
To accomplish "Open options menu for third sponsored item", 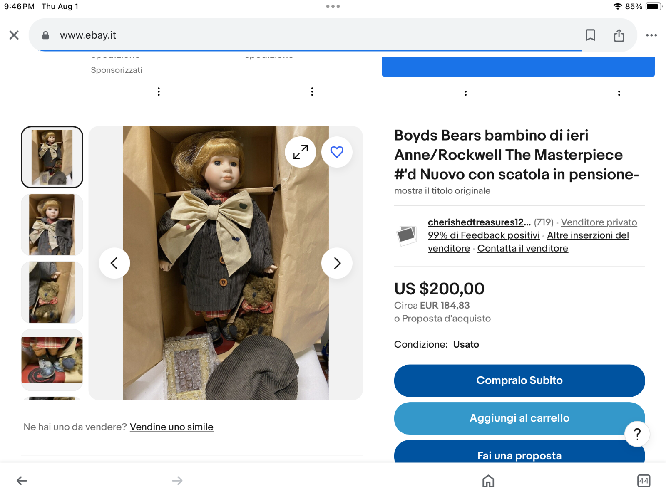I will coord(465,93).
